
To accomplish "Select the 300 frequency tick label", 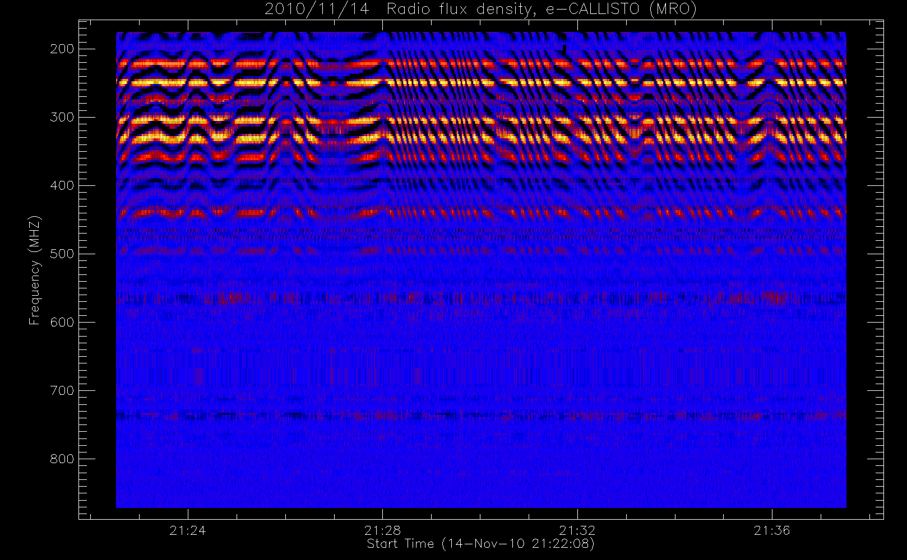I will (x=62, y=117).
